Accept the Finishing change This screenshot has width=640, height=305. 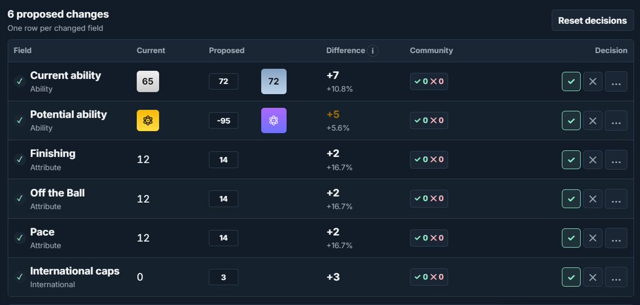[571, 160]
